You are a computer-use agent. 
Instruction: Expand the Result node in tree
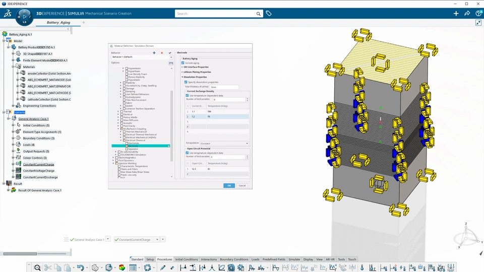pos(4,184)
